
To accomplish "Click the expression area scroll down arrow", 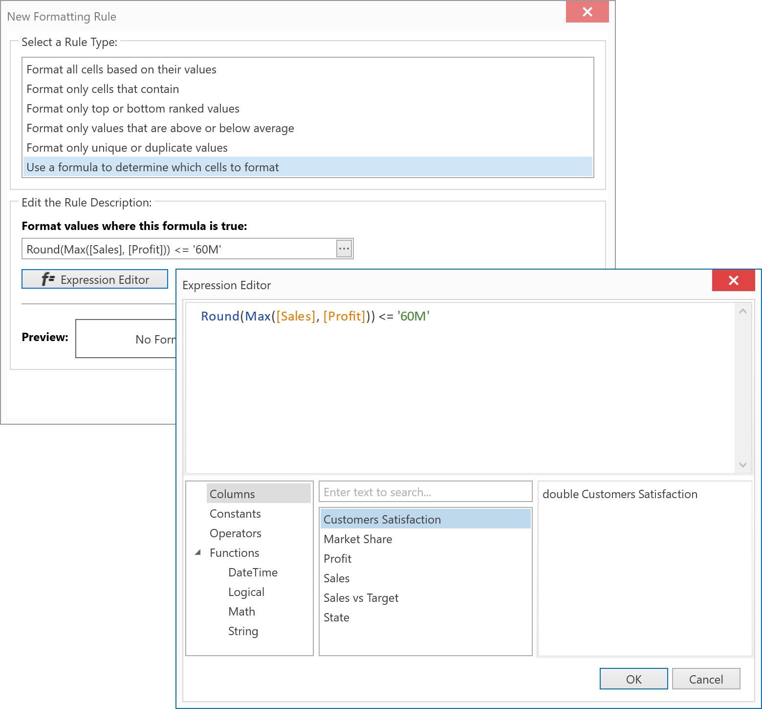I will [x=742, y=465].
